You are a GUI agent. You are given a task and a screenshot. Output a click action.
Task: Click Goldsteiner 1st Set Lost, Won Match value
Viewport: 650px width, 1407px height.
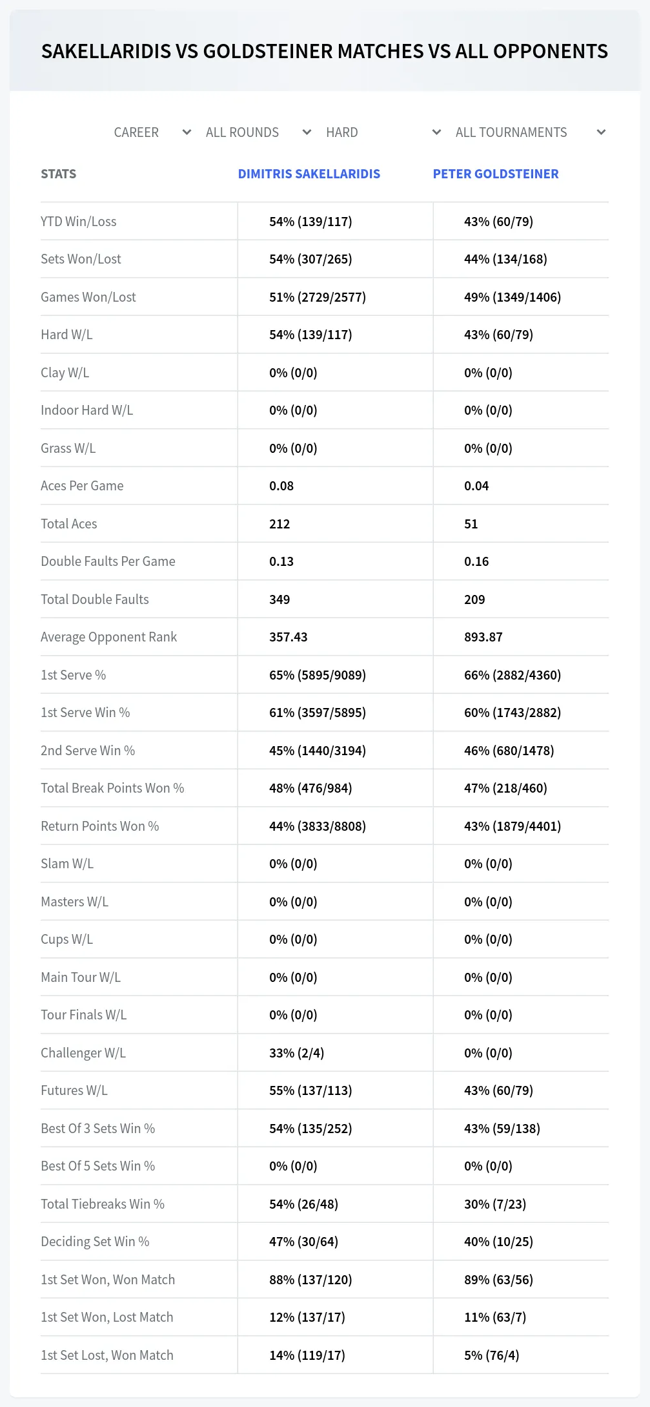(492, 1355)
